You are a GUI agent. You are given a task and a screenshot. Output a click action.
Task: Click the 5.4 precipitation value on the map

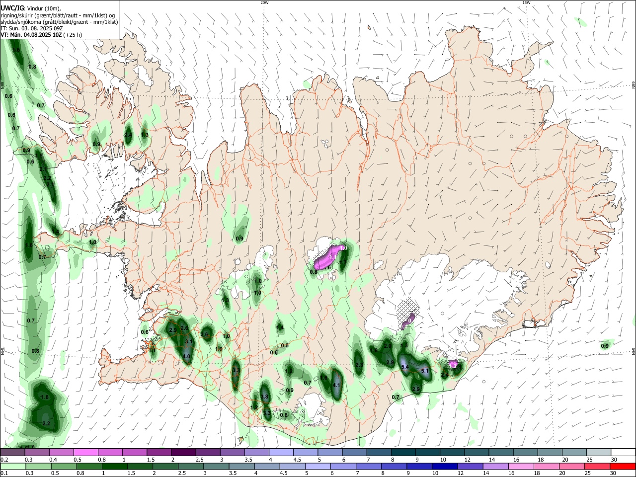[405, 367]
